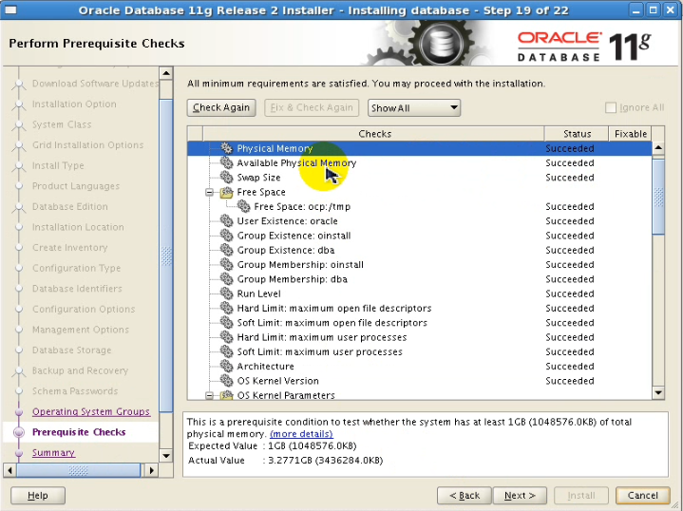Click the sidebar vertical scrollbar thumb
Viewport: 683px width, 511px height.
(x=166, y=255)
